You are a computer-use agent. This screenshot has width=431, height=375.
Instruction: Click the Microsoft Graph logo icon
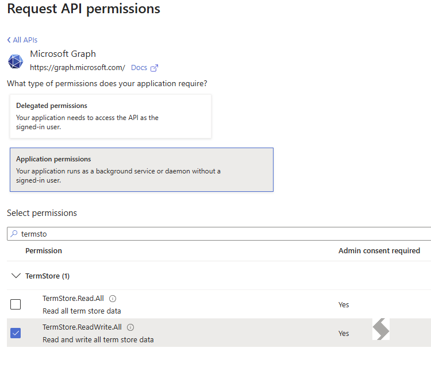point(16,61)
